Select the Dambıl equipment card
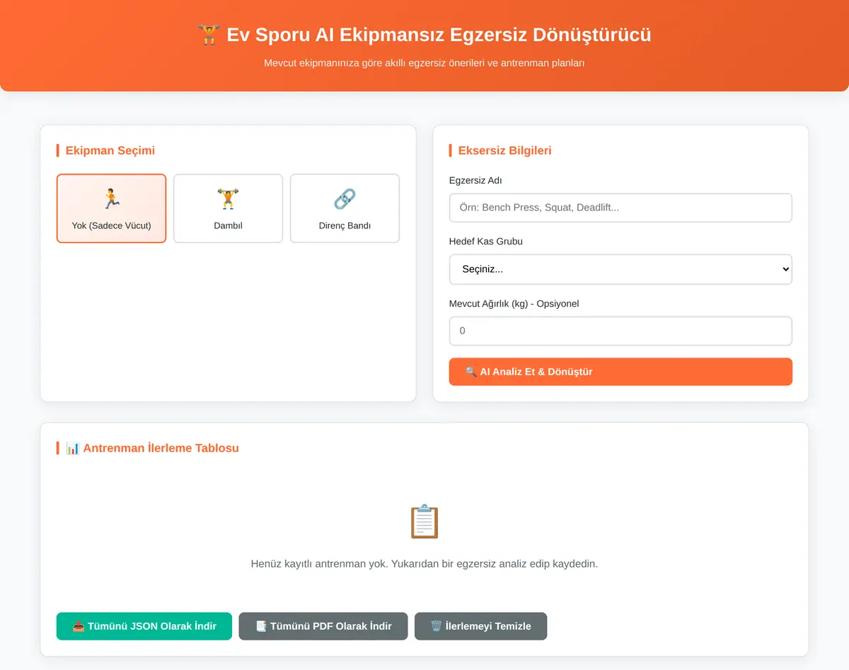 (228, 208)
